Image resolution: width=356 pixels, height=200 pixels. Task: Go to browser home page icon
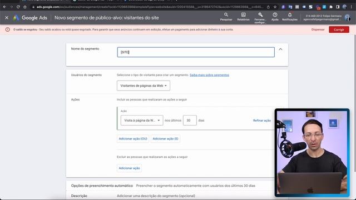coord(25,7)
